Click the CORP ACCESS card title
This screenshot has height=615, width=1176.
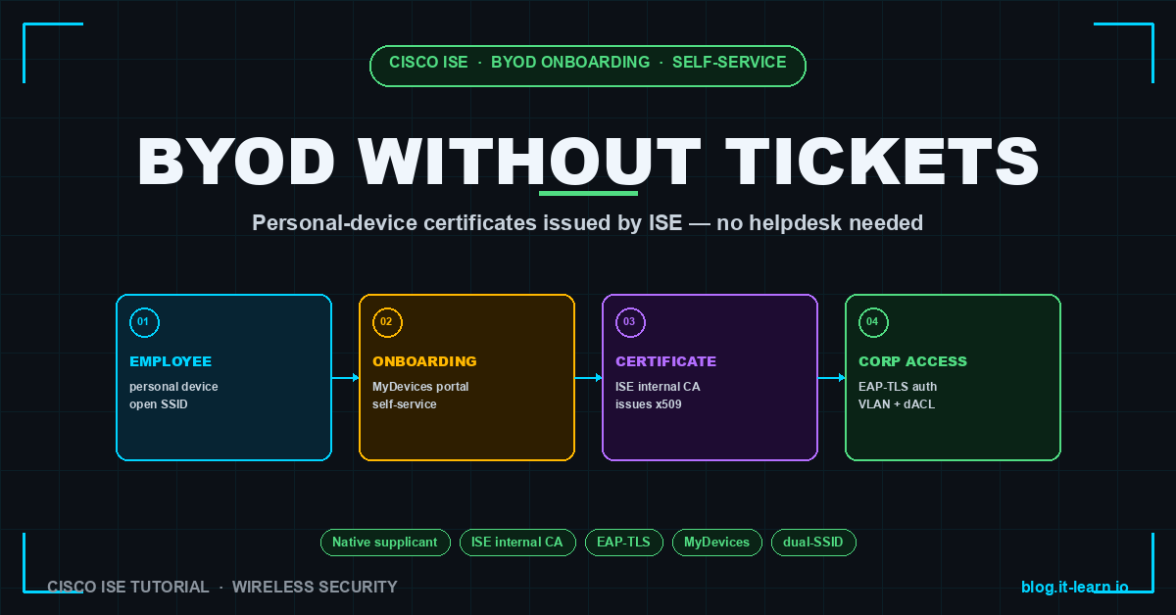click(912, 361)
